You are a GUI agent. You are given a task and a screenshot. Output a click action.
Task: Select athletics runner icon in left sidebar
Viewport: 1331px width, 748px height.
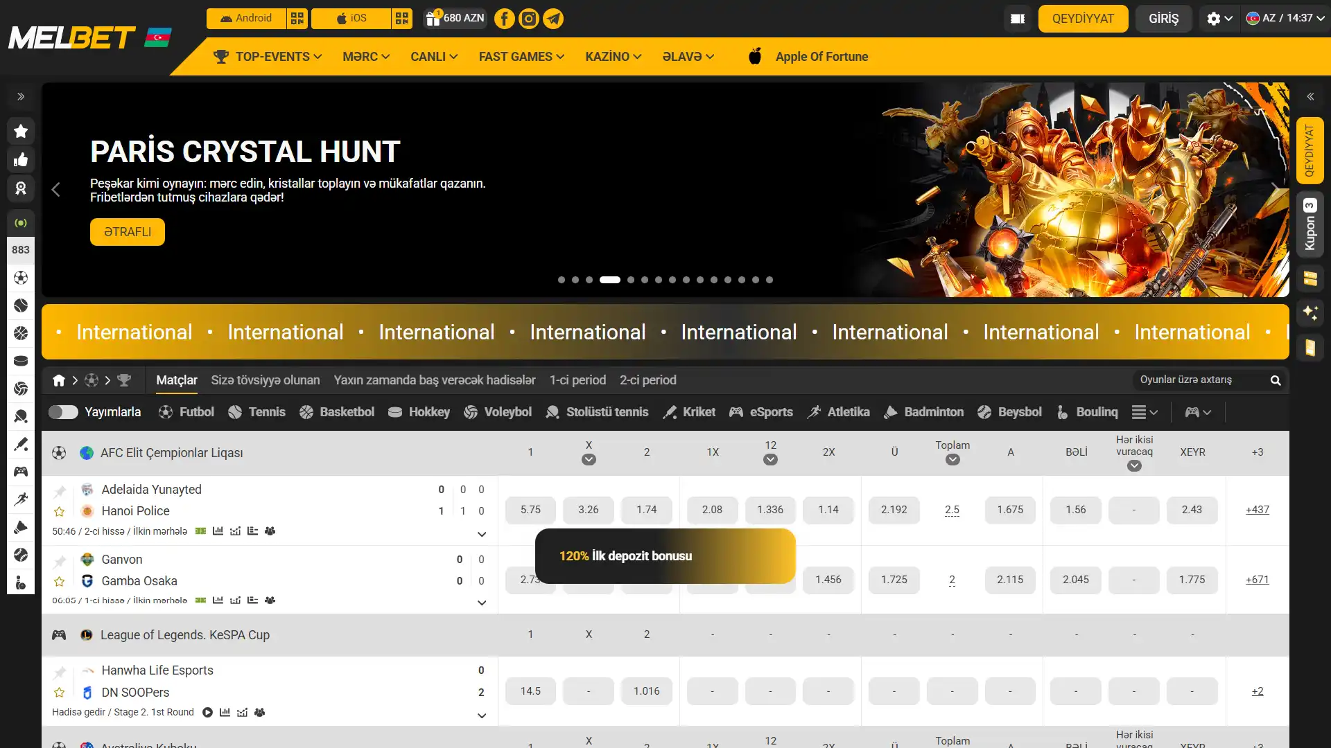pos(21,499)
